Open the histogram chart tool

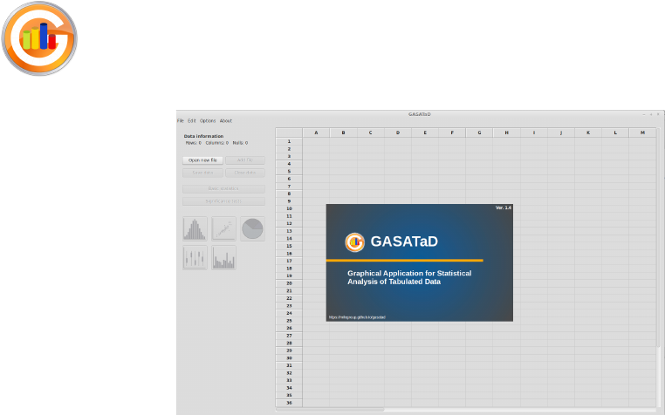point(195,229)
